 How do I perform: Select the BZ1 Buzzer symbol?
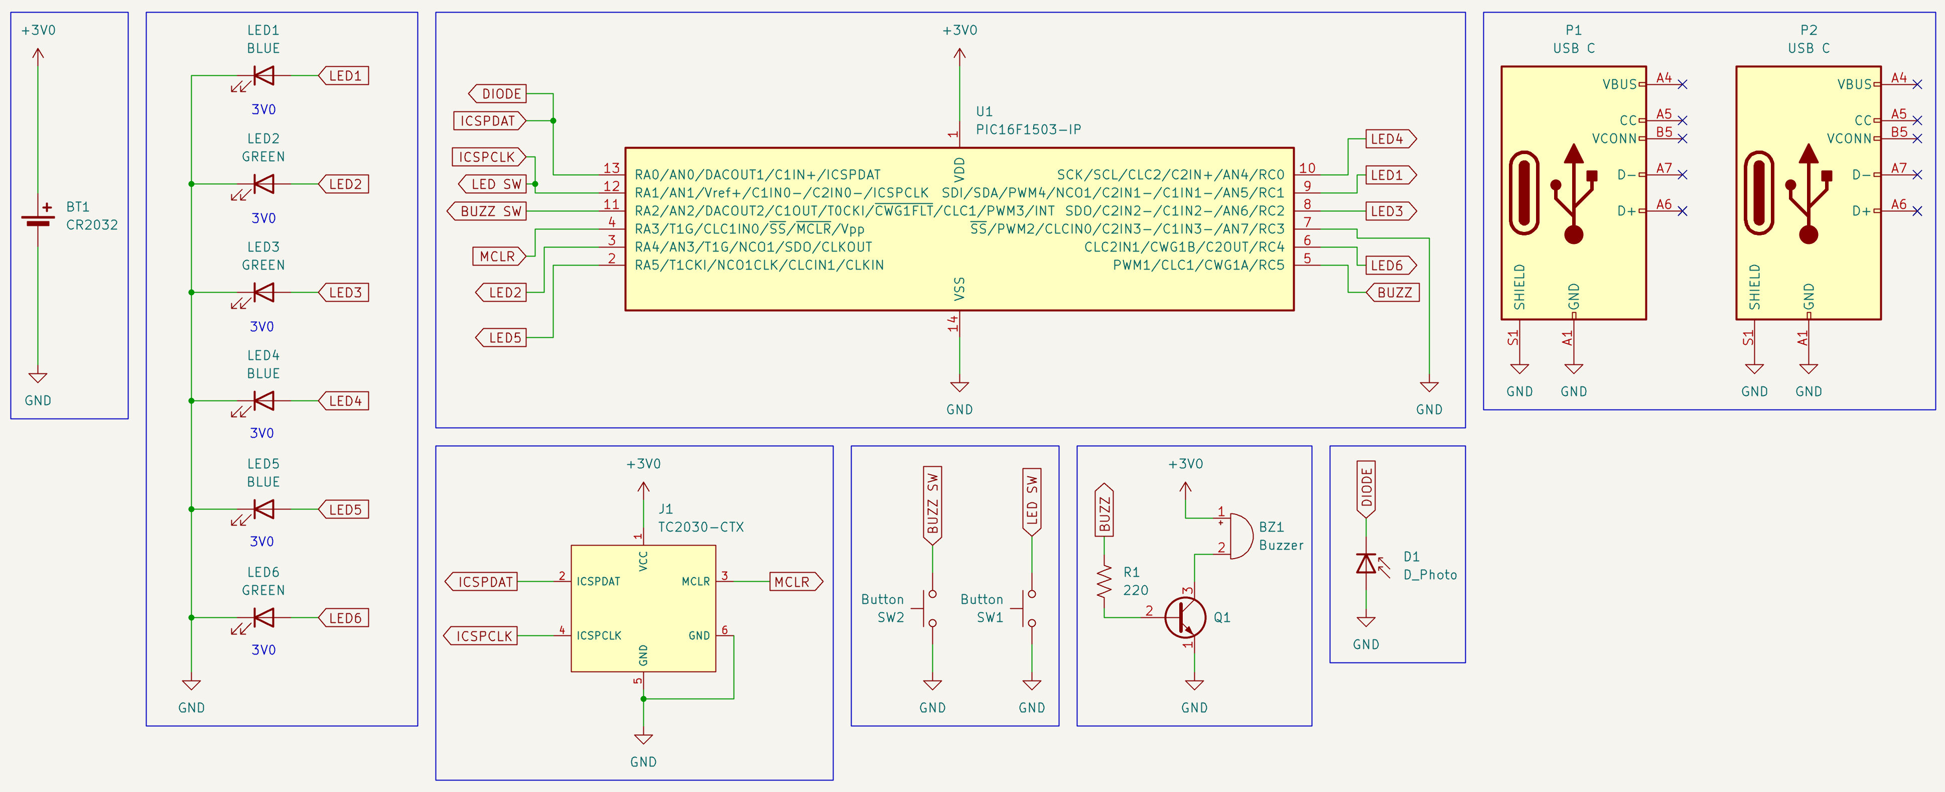(x=1239, y=536)
